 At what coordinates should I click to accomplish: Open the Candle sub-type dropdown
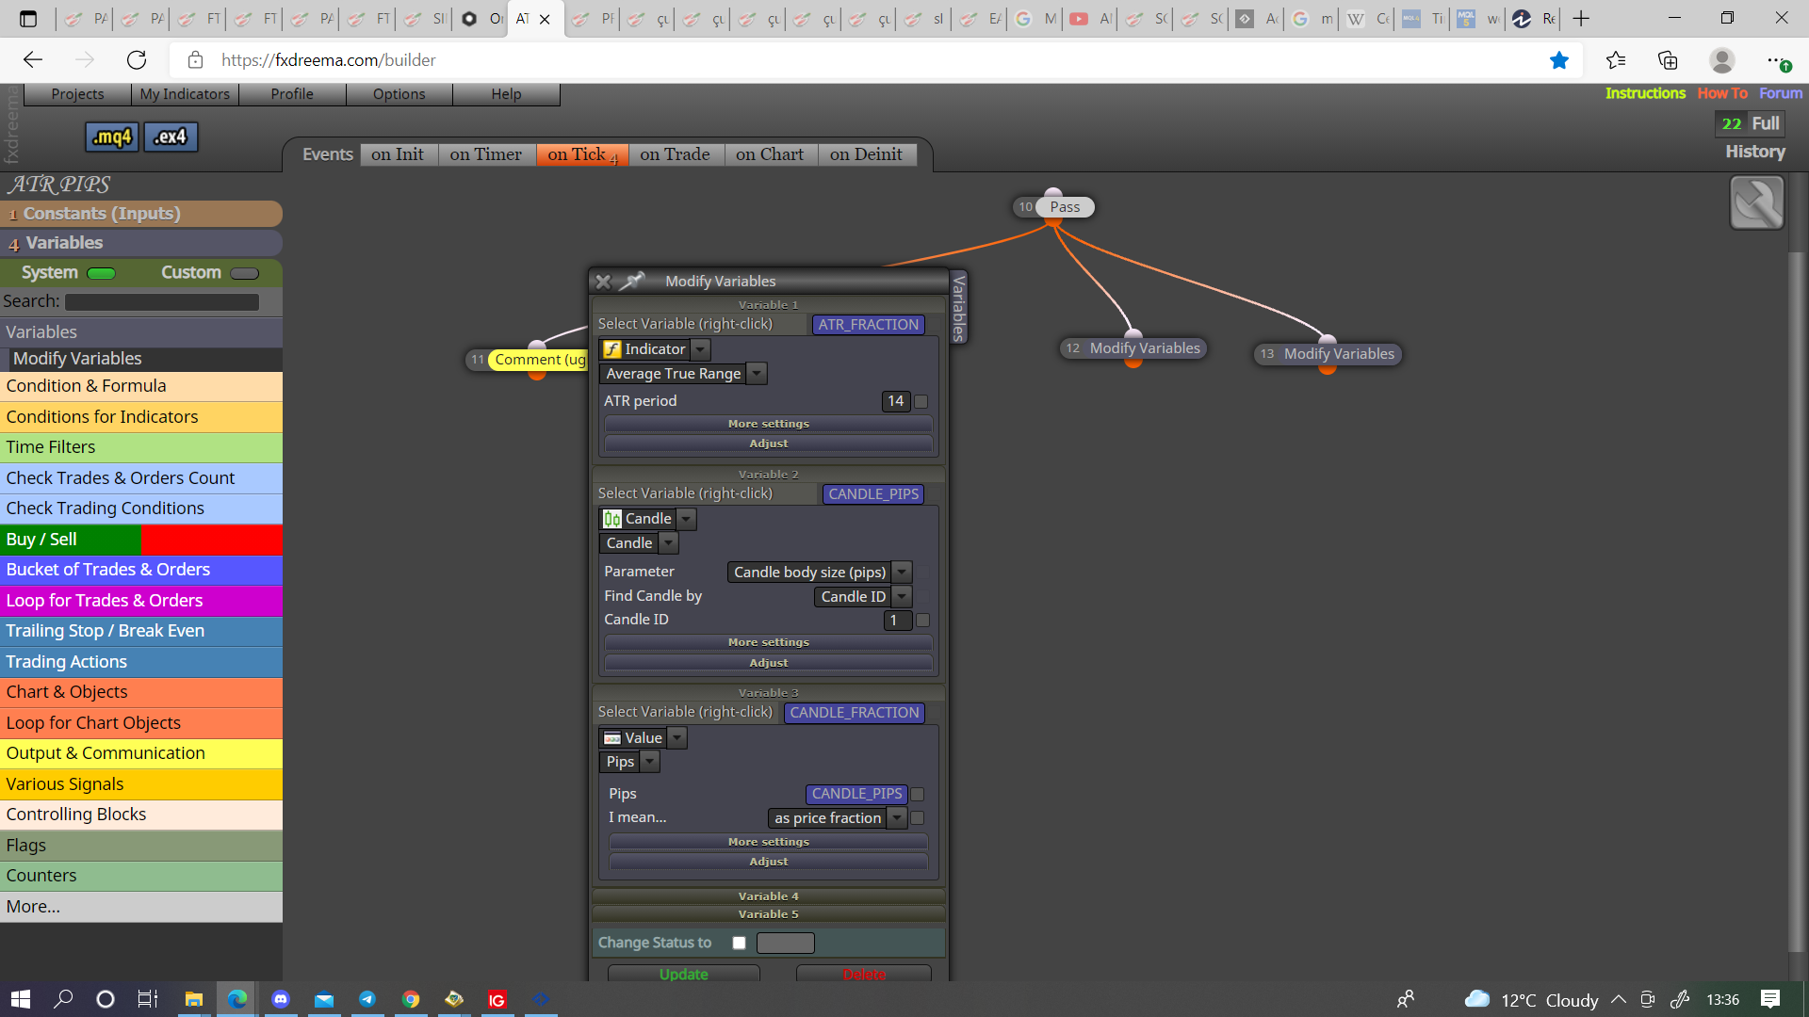coord(668,543)
